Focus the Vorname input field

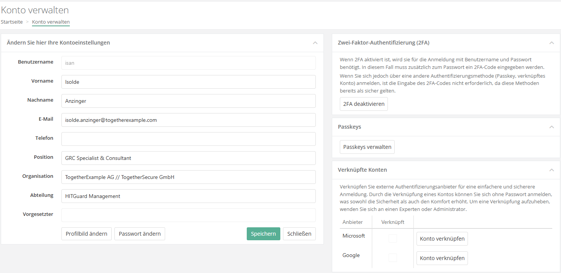point(188,82)
